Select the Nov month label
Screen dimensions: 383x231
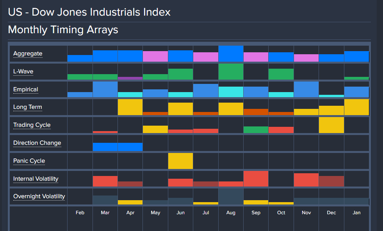[306, 213]
